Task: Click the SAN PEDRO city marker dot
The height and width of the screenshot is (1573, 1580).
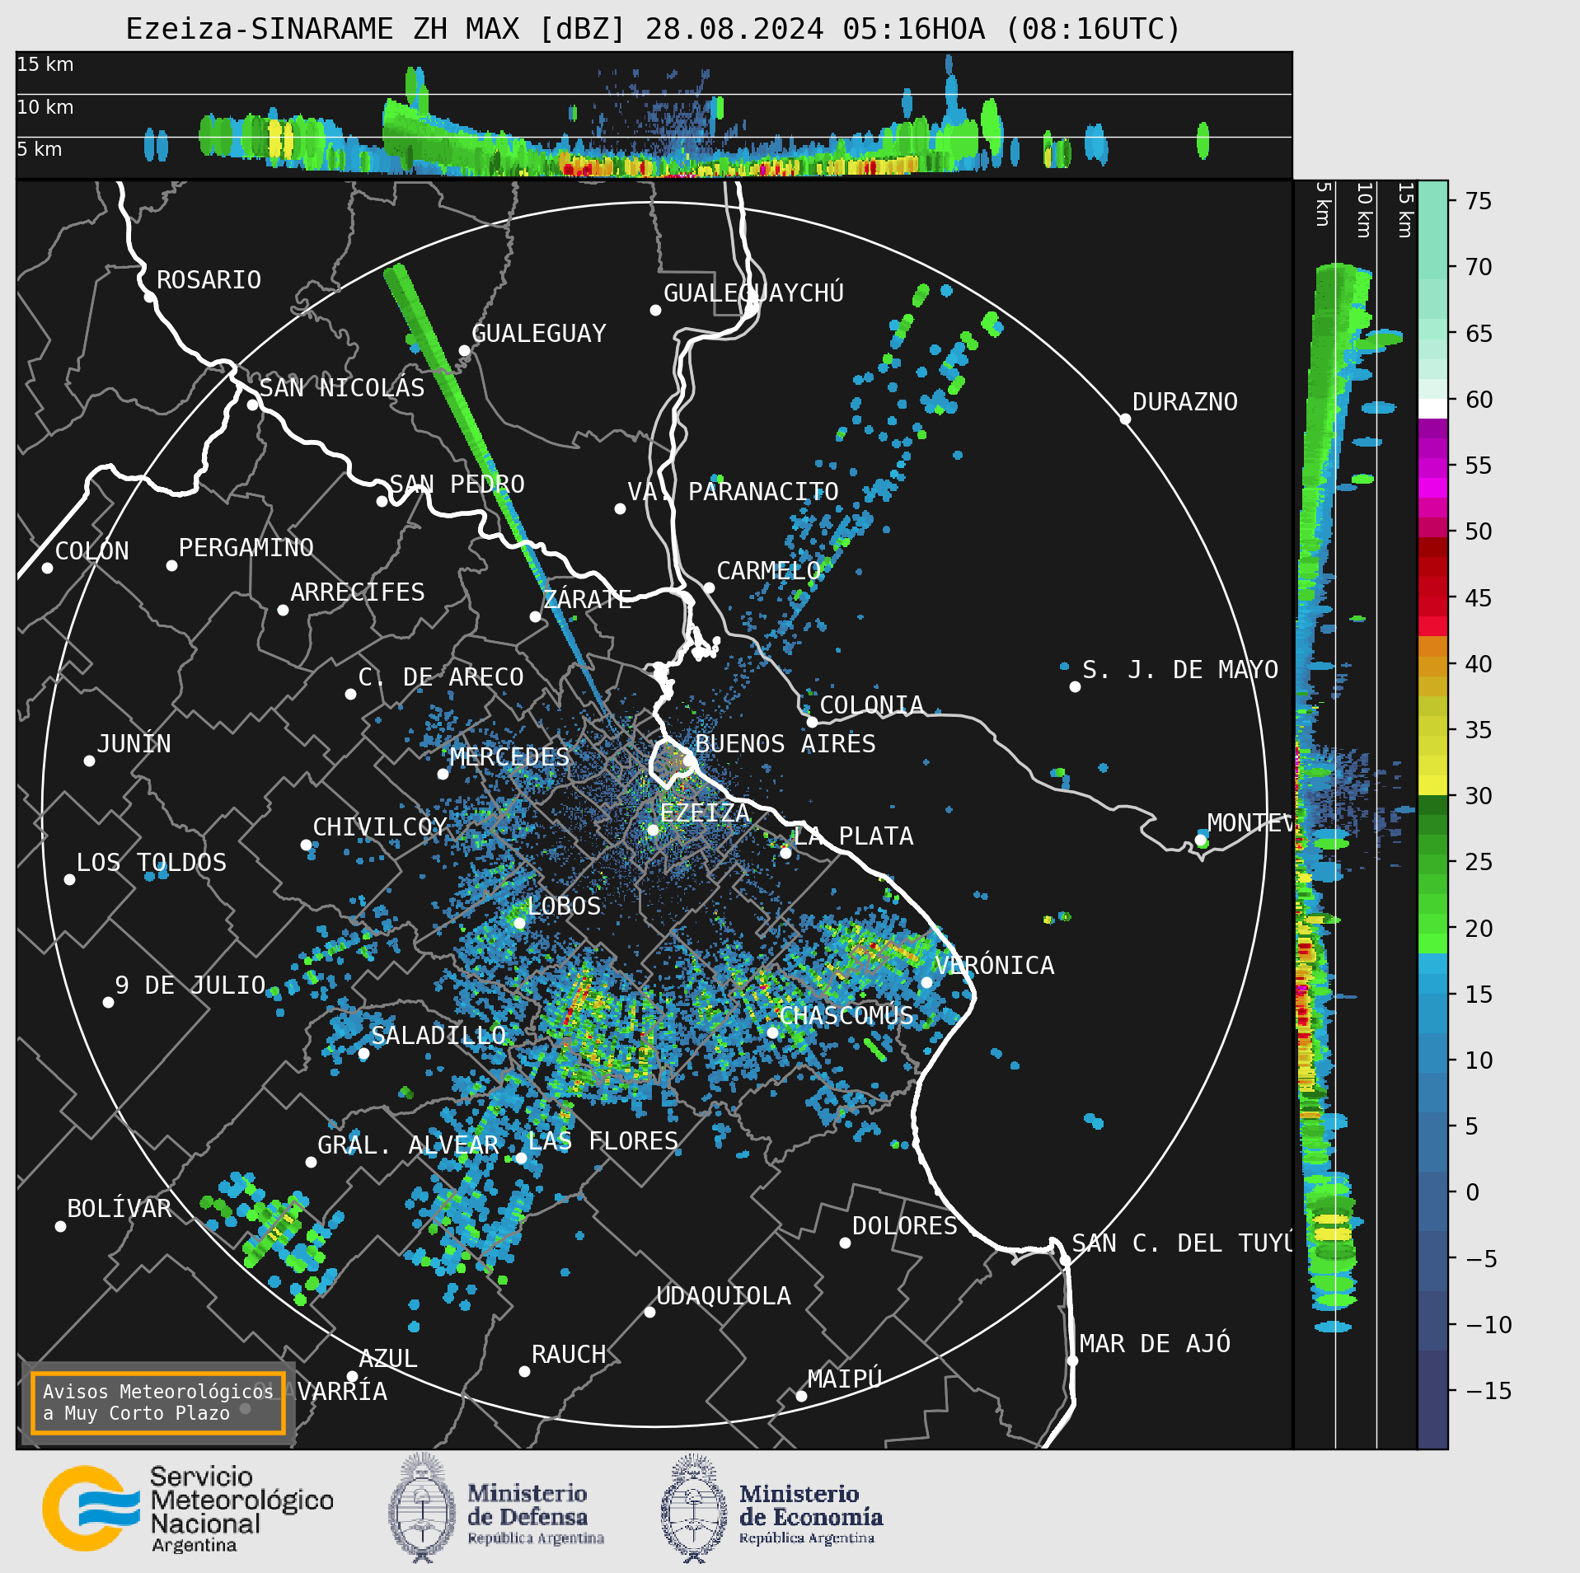Action: (382, 501)
